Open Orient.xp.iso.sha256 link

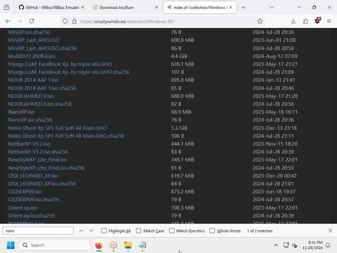32,215
